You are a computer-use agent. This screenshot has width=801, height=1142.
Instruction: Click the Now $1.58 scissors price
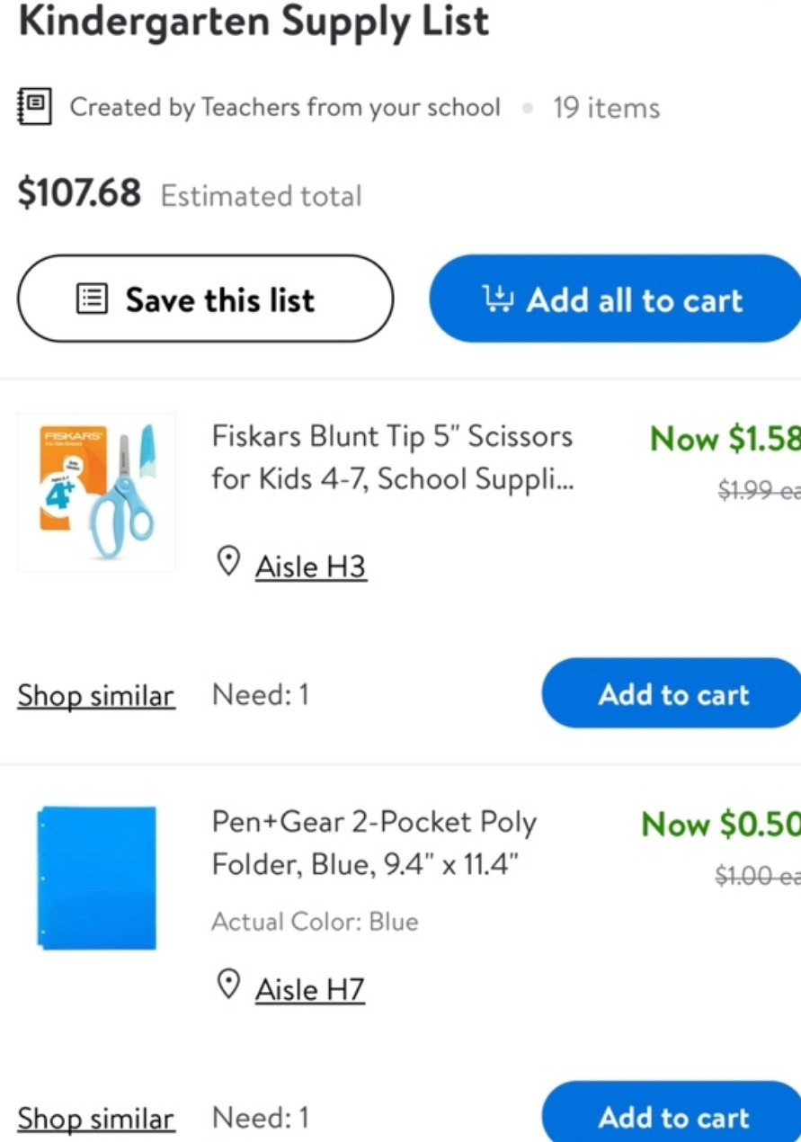(725, 439)
